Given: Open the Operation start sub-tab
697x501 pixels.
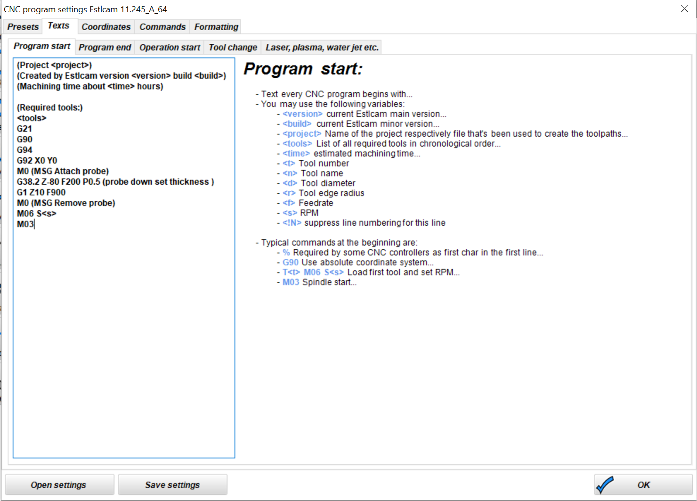Looking at the screenshot, I should pyautogui.click(x=170, y=47).
